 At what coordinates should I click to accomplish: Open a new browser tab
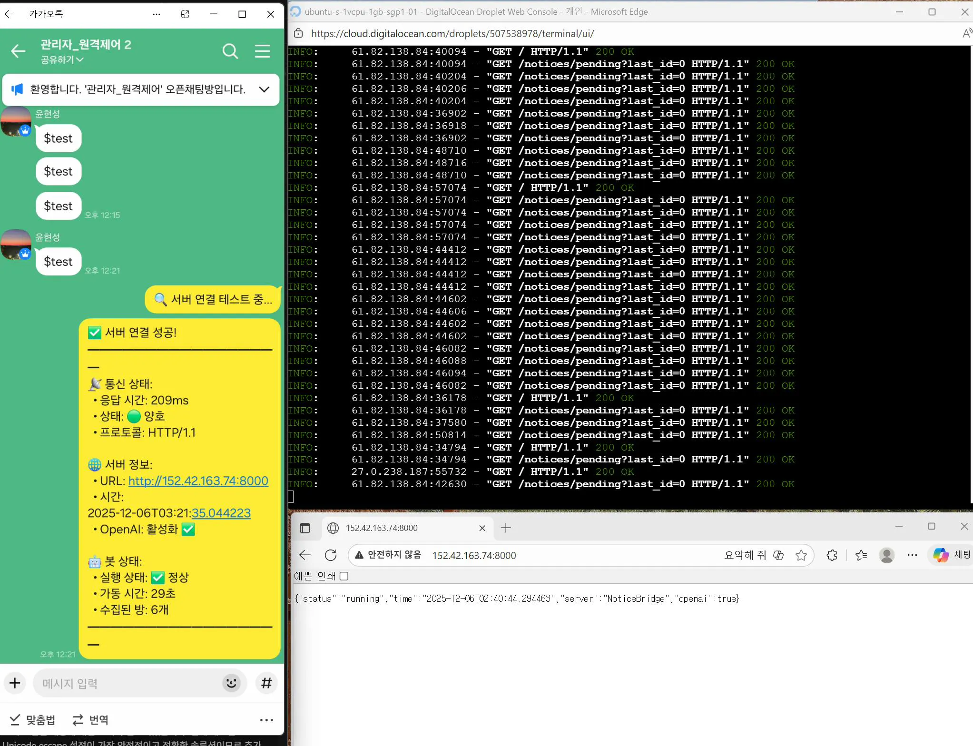coord(506,528)
